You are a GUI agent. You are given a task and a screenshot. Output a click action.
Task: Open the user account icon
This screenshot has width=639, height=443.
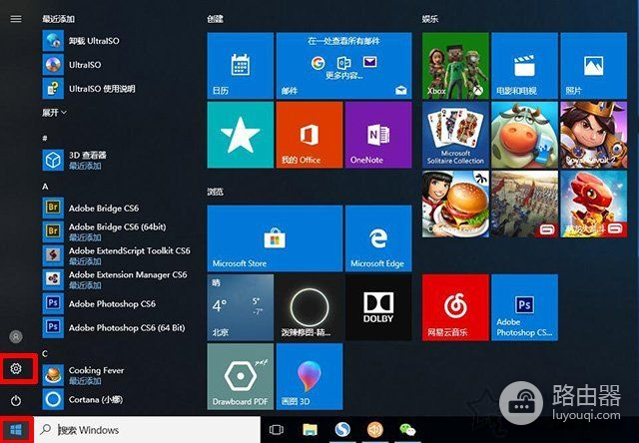point(16,337)
